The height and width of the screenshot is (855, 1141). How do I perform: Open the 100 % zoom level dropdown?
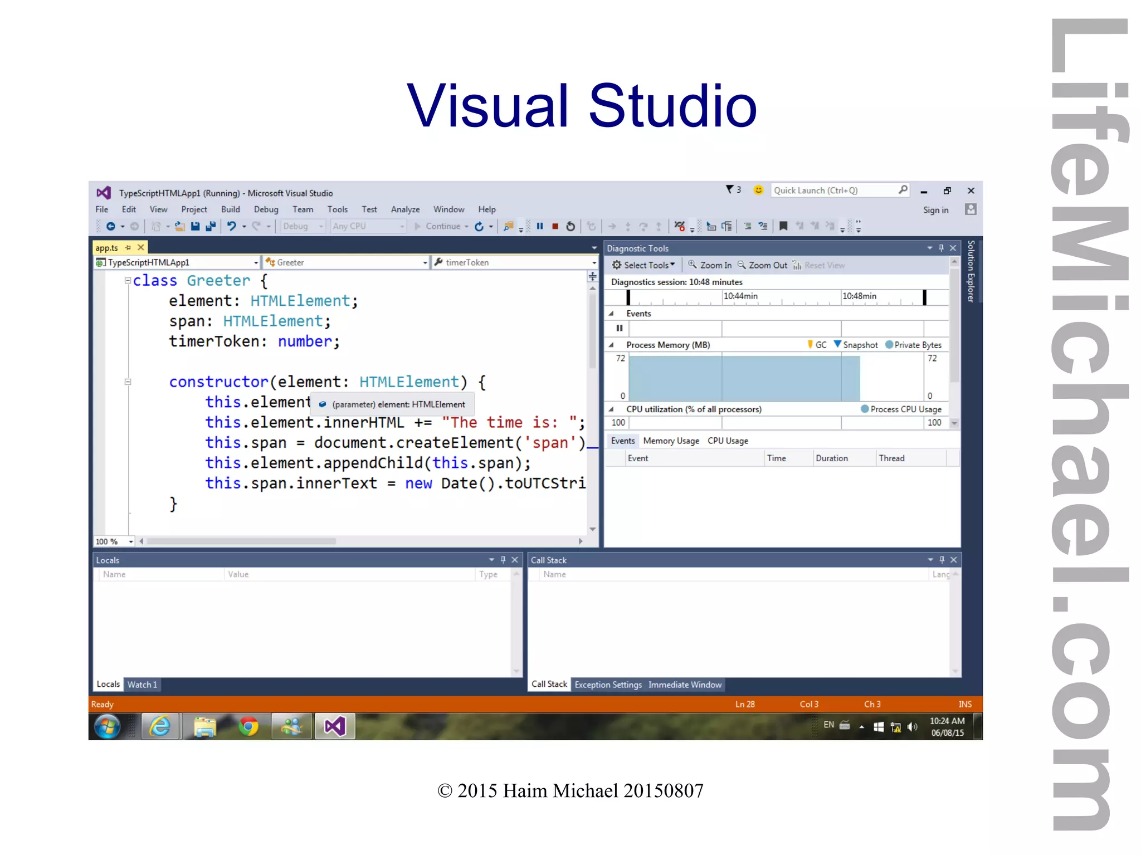click(x=114, y=541)
